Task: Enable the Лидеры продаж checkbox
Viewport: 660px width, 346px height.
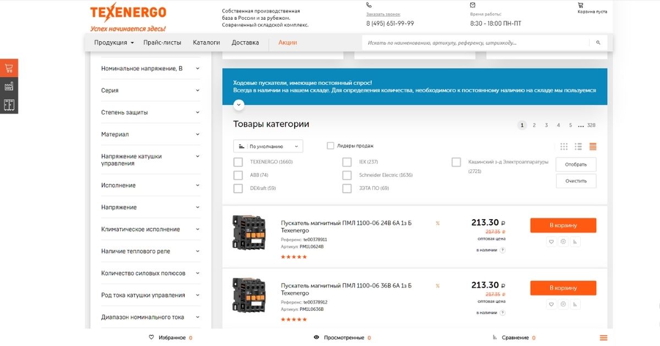Action: [331, 146]
